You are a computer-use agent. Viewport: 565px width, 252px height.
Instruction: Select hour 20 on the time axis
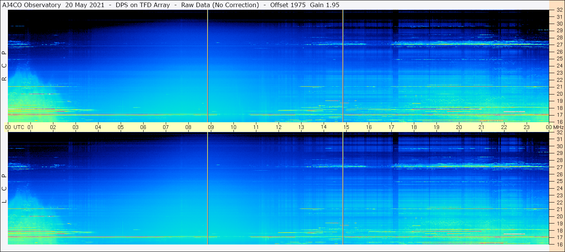click(459, 127)
